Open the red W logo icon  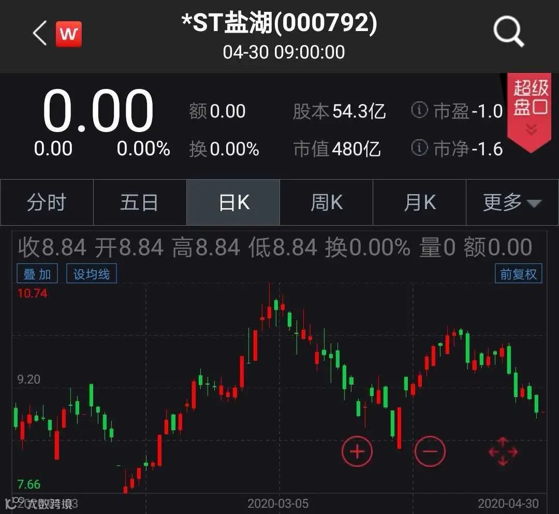[68, 34]
